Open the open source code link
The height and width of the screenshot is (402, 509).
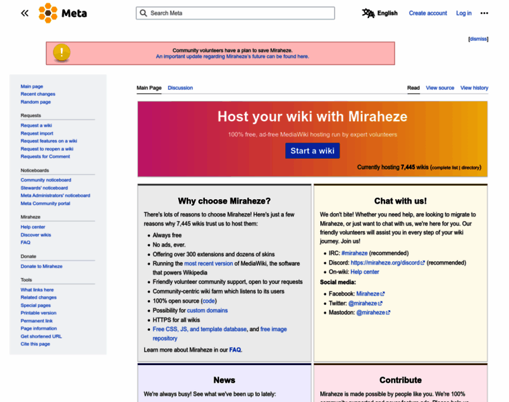(209, 301)
